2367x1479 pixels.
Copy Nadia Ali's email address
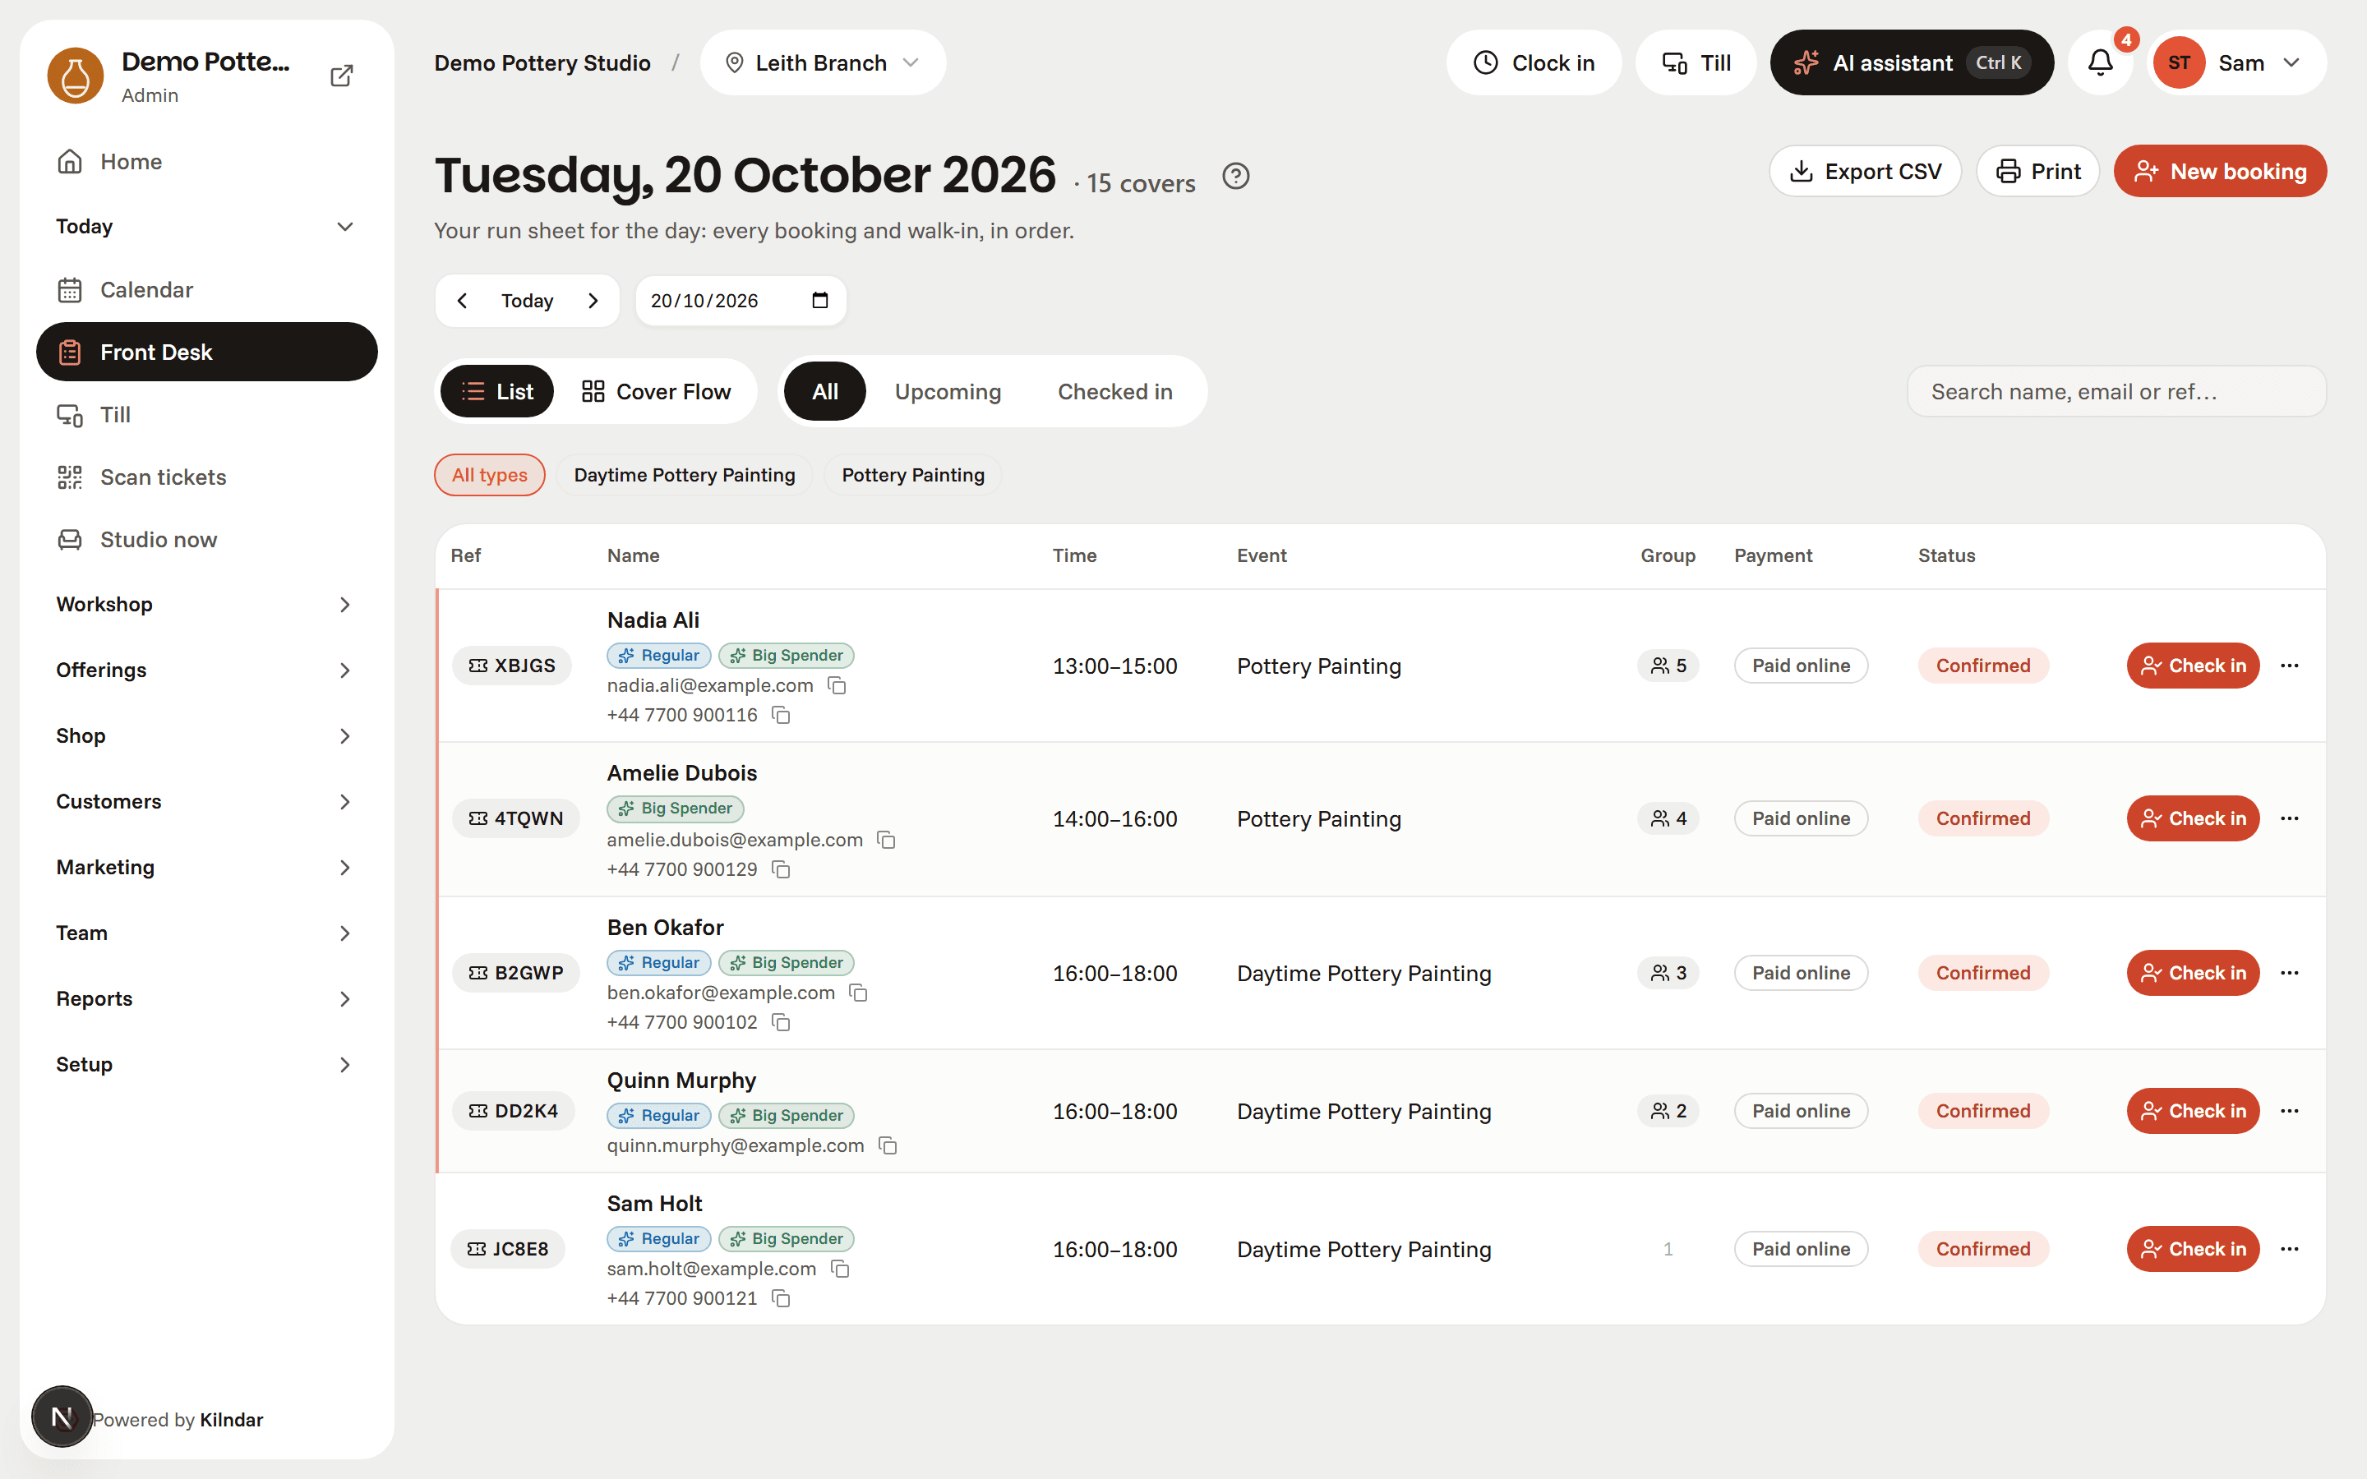pyautogui.click(x=837, y=686)
